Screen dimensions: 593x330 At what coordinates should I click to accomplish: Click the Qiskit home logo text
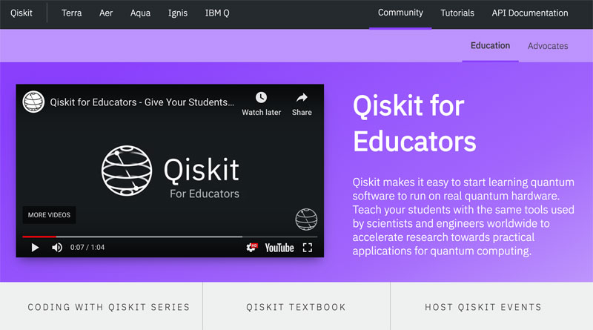coord(21,13)
